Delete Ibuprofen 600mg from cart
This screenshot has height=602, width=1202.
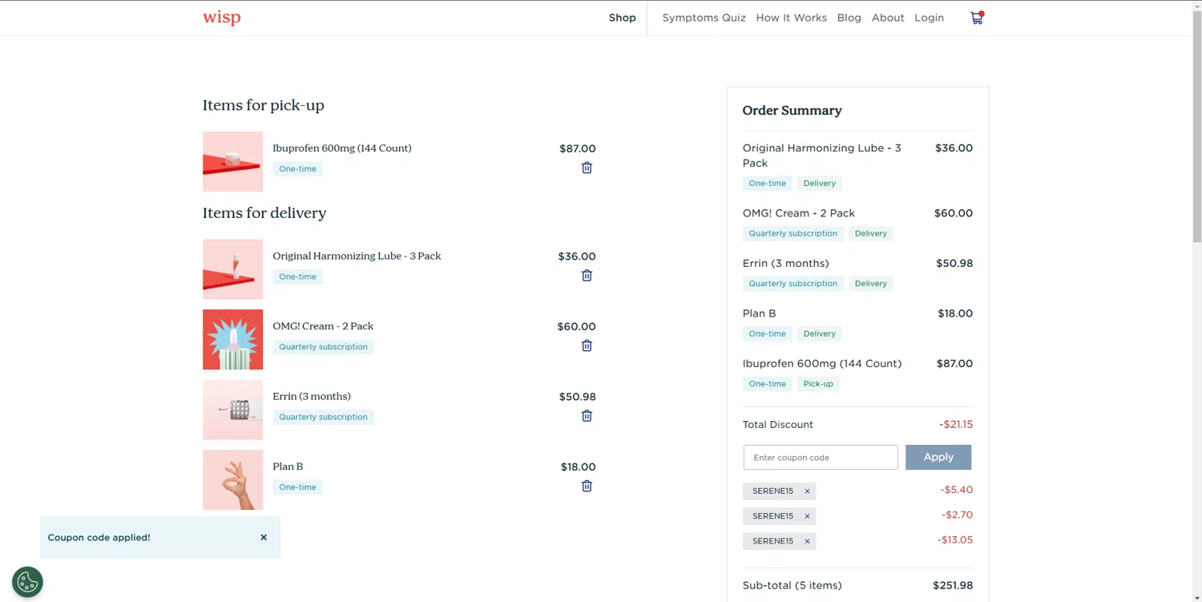pos(587,168)
